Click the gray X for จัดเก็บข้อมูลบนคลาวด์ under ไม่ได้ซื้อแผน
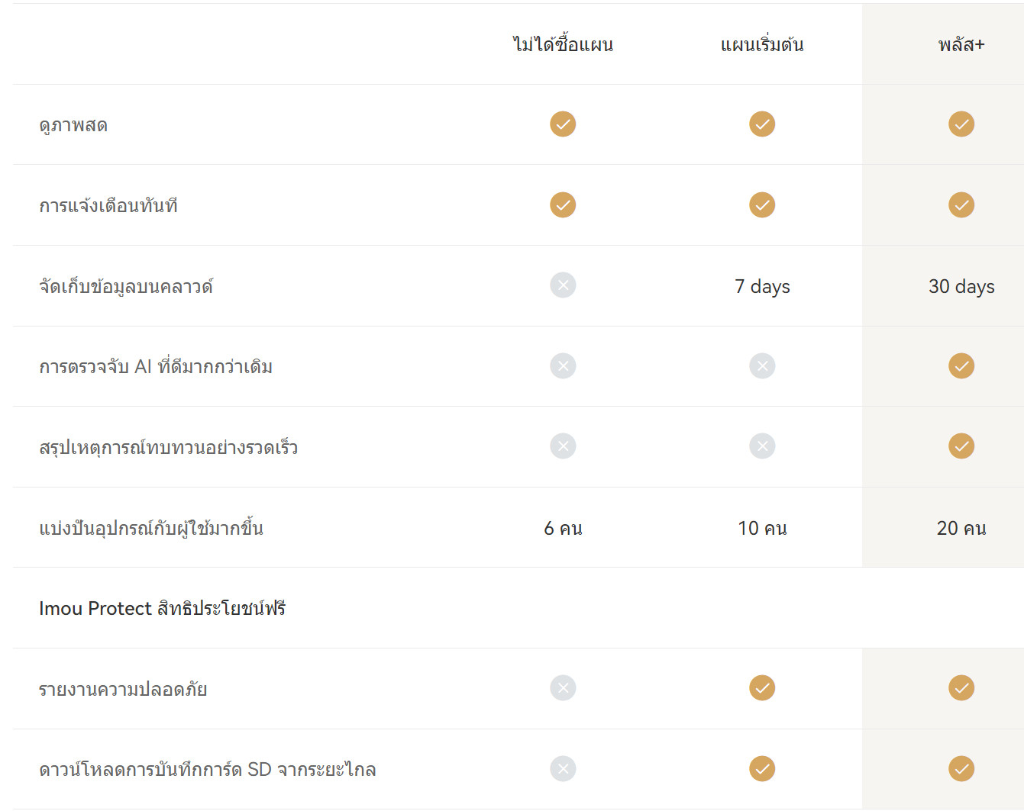This screenshot has height=811, width=1024. [563, 285]
